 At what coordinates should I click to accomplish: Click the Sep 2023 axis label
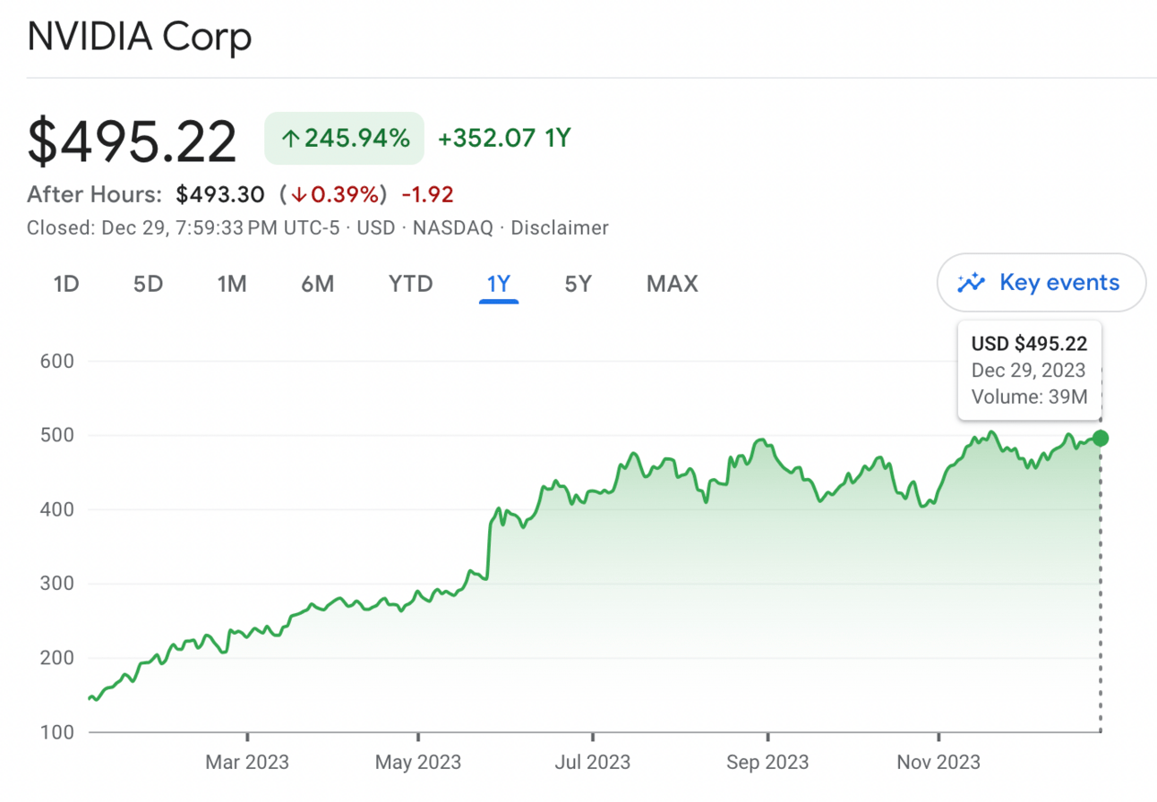click(x=767, y=763)
